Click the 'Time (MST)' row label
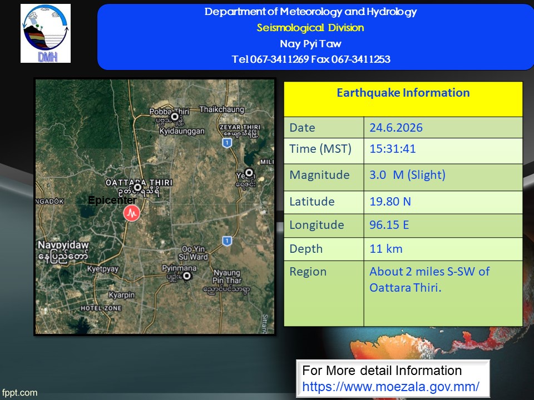The image size is (534, 400). coord(320,149)
